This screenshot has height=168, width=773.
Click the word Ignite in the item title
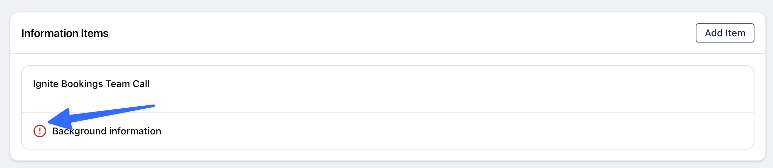click(46, 84)
